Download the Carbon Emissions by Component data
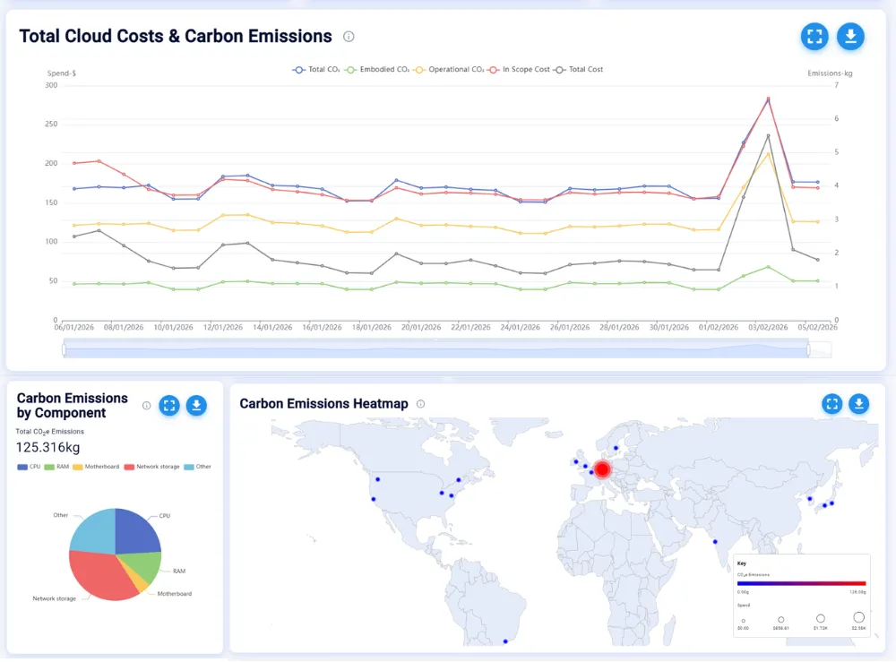Viewport: 896px width, 662px height. (197, 406)
